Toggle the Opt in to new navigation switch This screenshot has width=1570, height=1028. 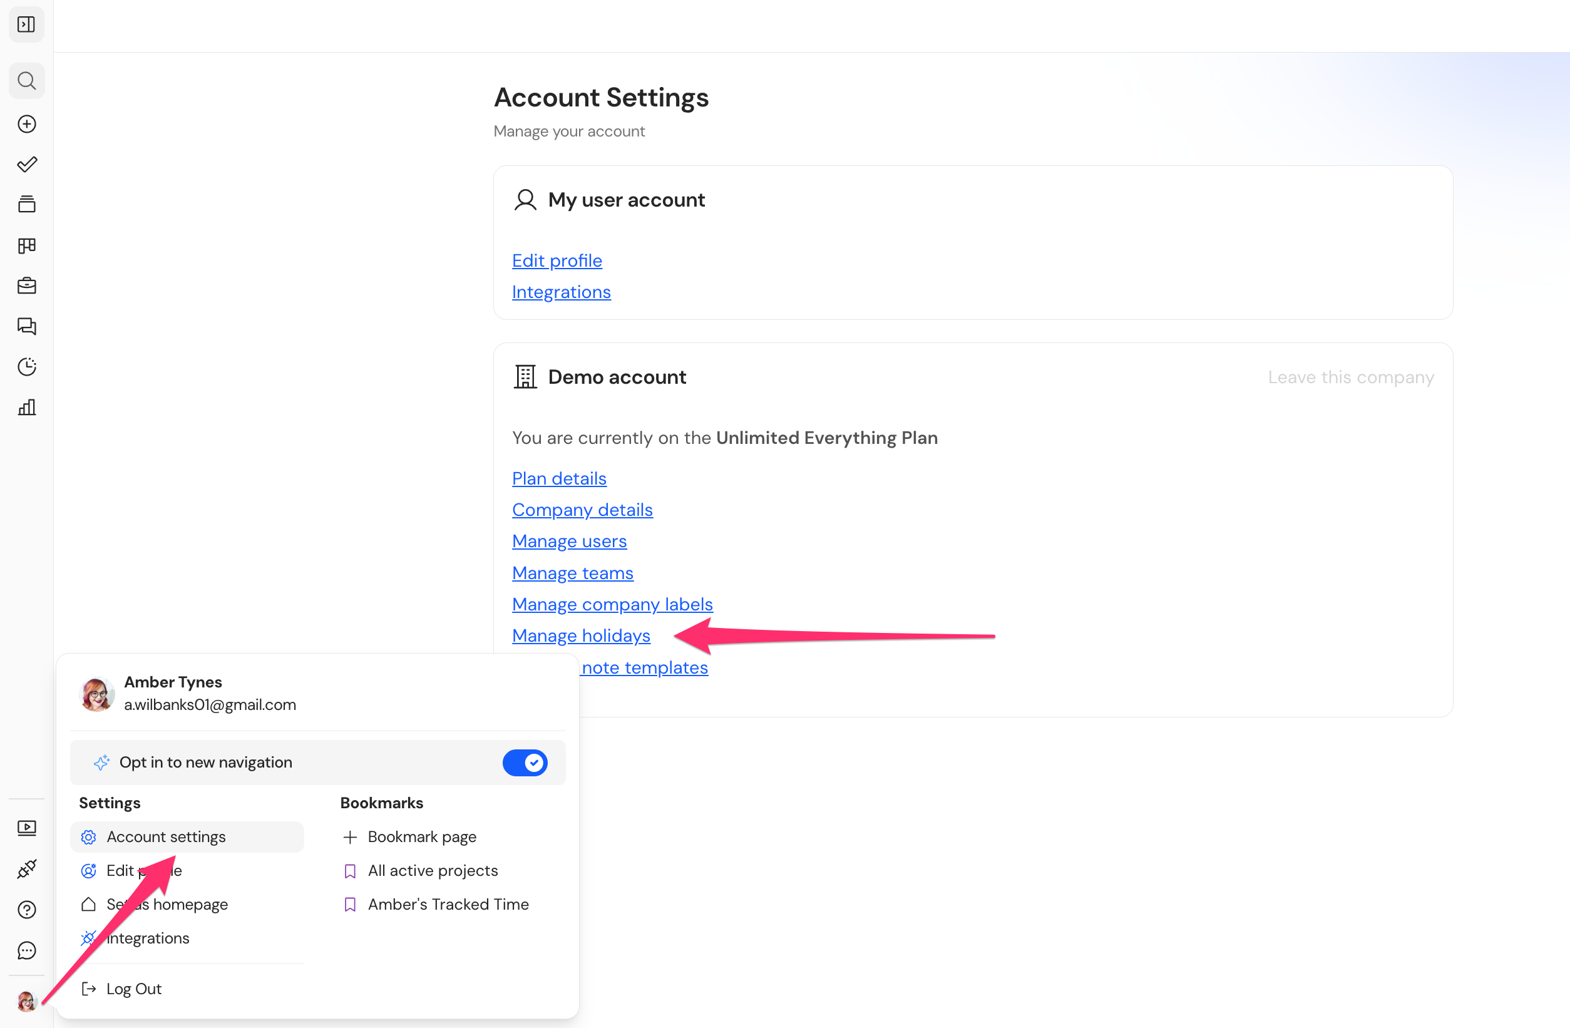pyautogui.click(x=525, y=763)
